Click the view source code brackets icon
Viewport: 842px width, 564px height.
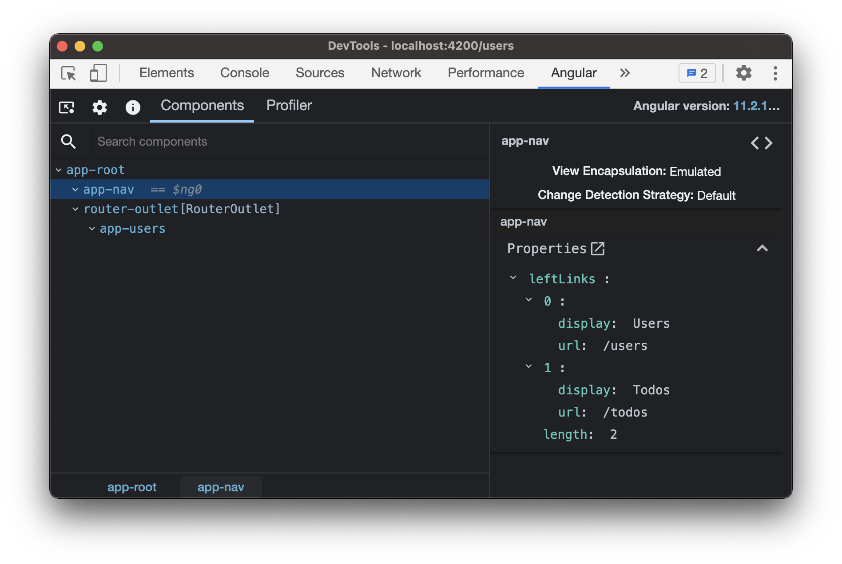tap(761, 143)
